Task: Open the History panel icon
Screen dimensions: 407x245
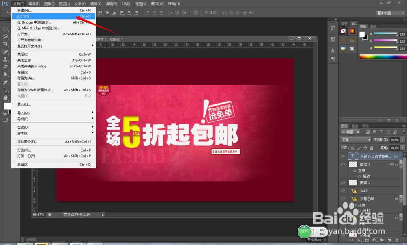Action: click(333, 28)
